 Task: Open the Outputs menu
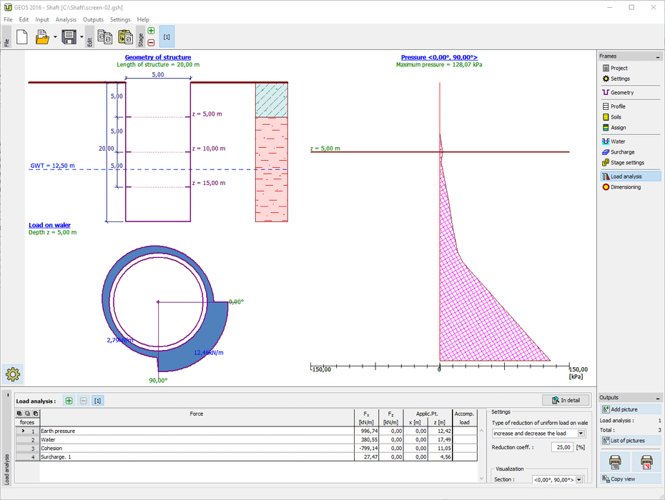pyautogui.click(x=93, y=19)
